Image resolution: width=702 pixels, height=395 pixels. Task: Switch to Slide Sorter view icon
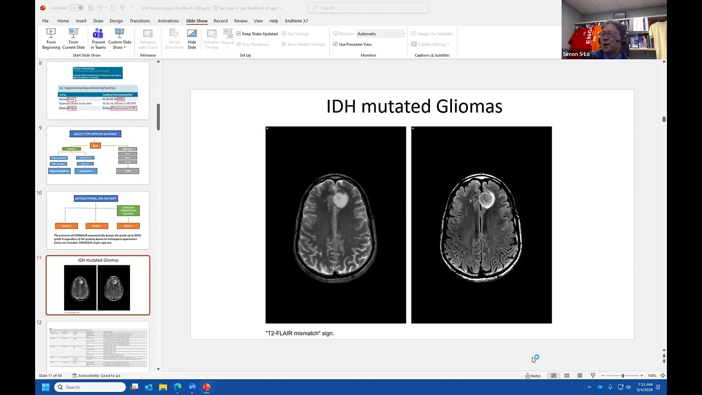tap(567, 376)
